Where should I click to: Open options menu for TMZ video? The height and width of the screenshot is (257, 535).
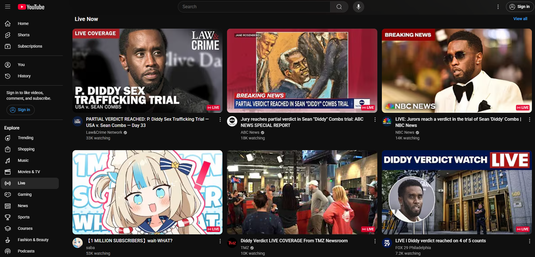point(375,241)
